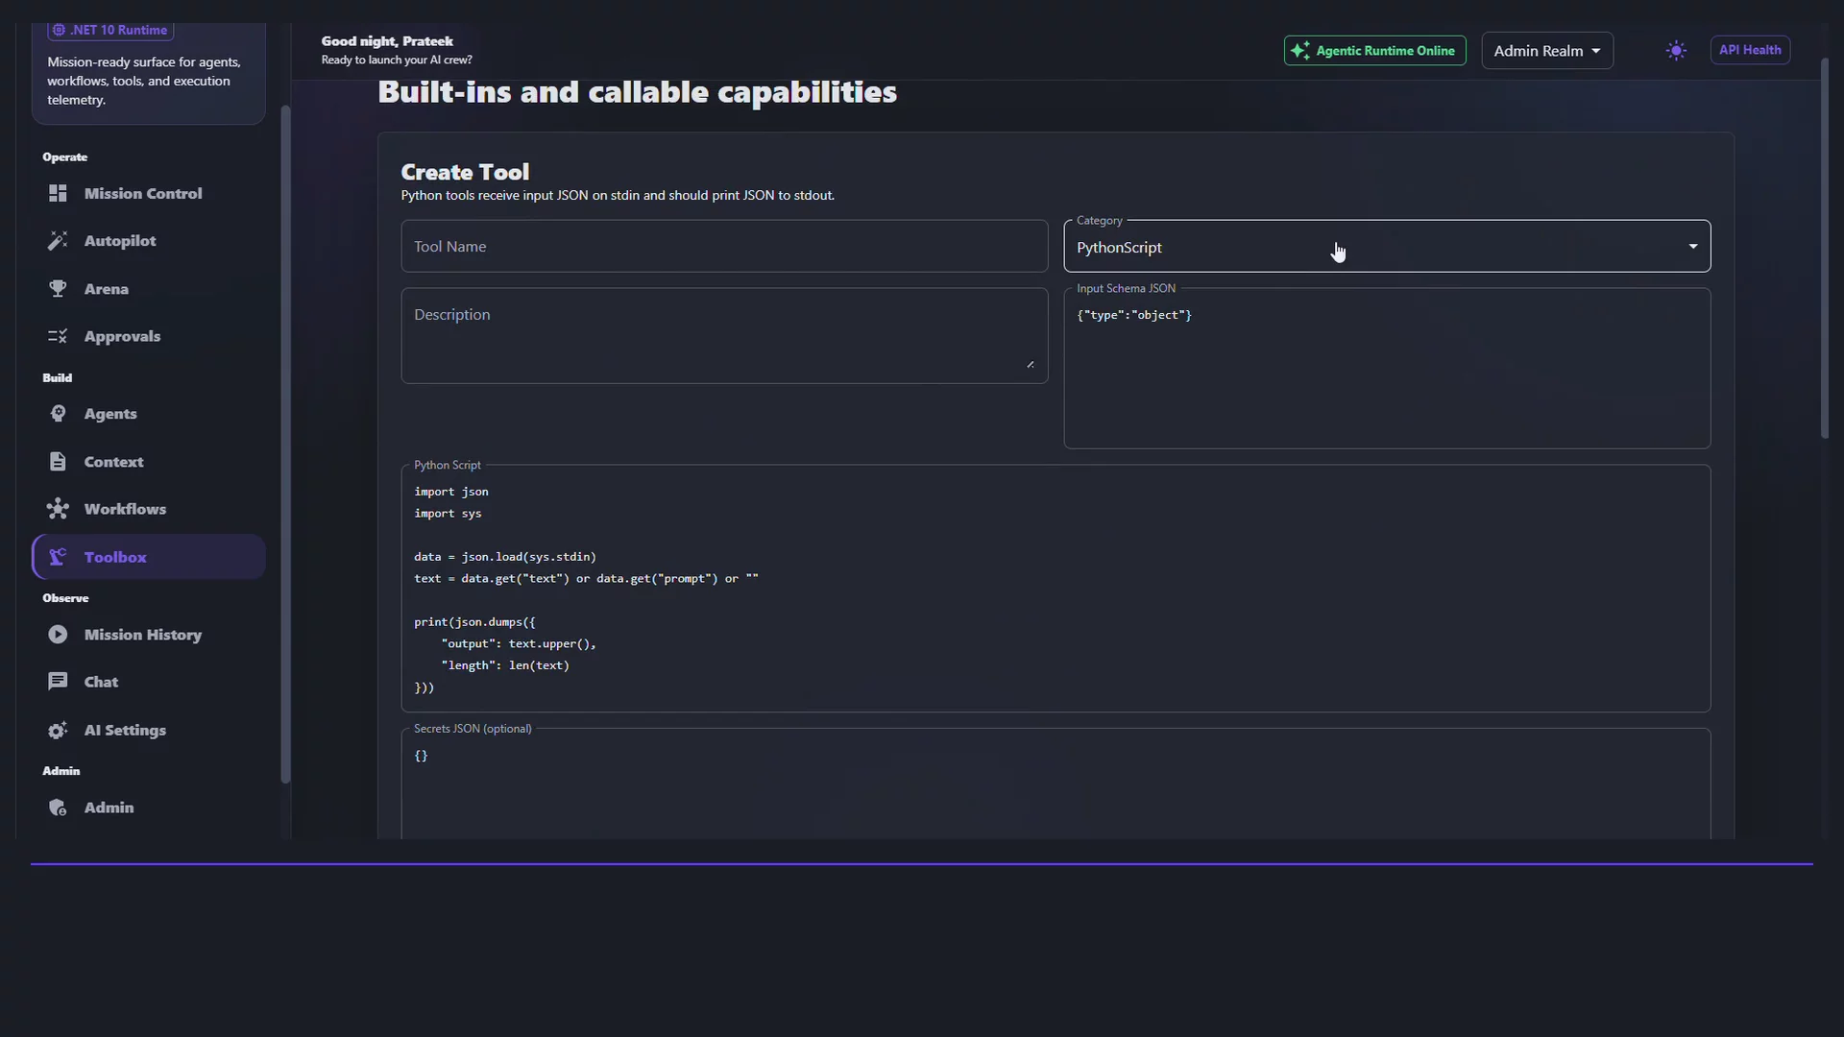
Task: Click into the Description text area
Action: (724, 336)
